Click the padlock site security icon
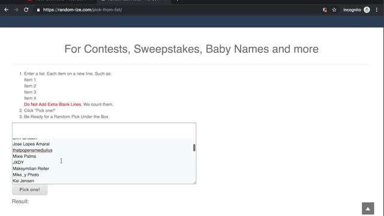This screenshot has height=216, width=384. coord(38,10)
